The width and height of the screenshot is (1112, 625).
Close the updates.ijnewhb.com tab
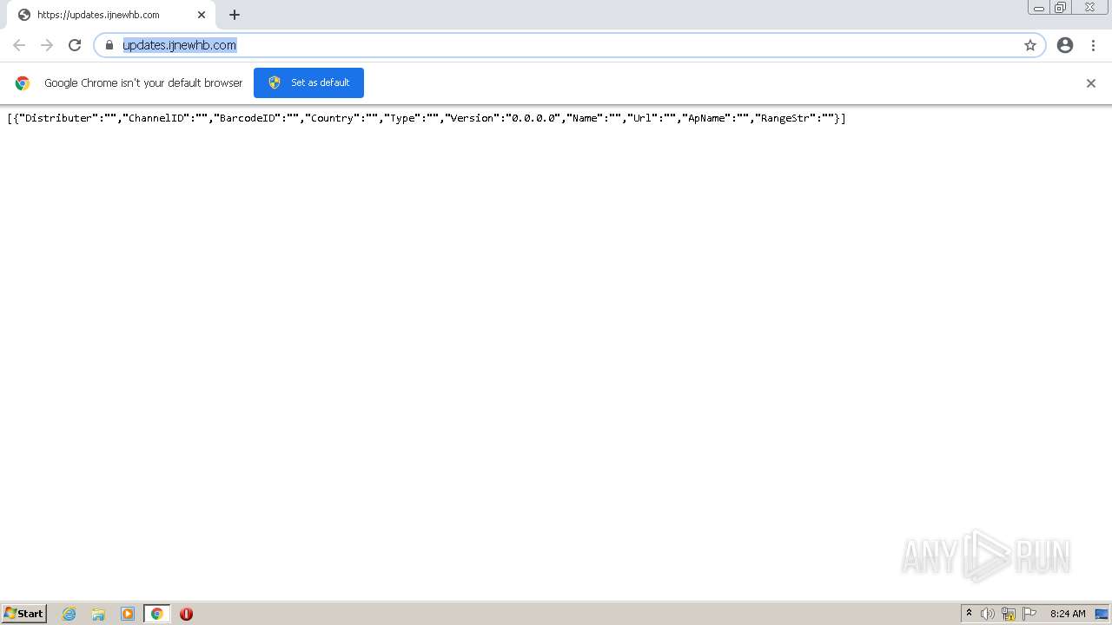click(202, 15)
